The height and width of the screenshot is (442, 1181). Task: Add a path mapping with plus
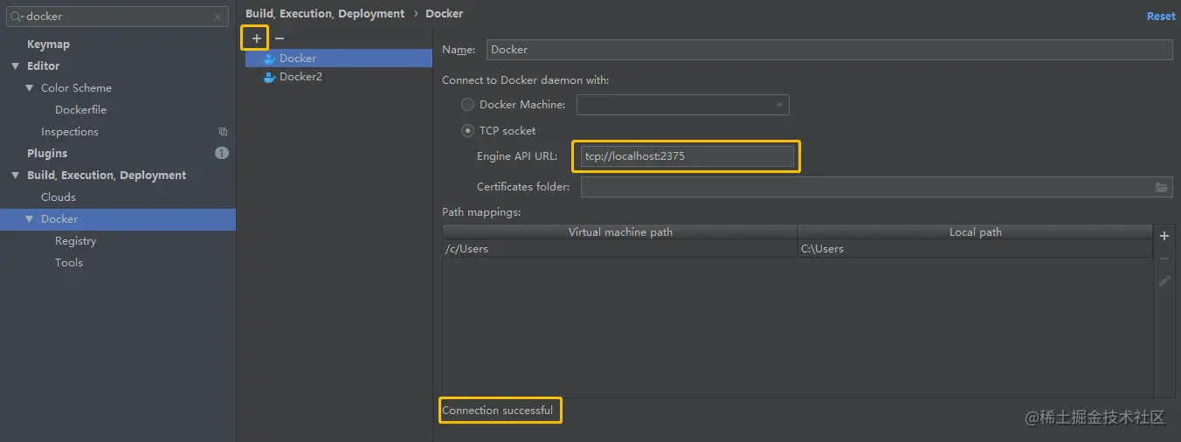[1164, 237]
